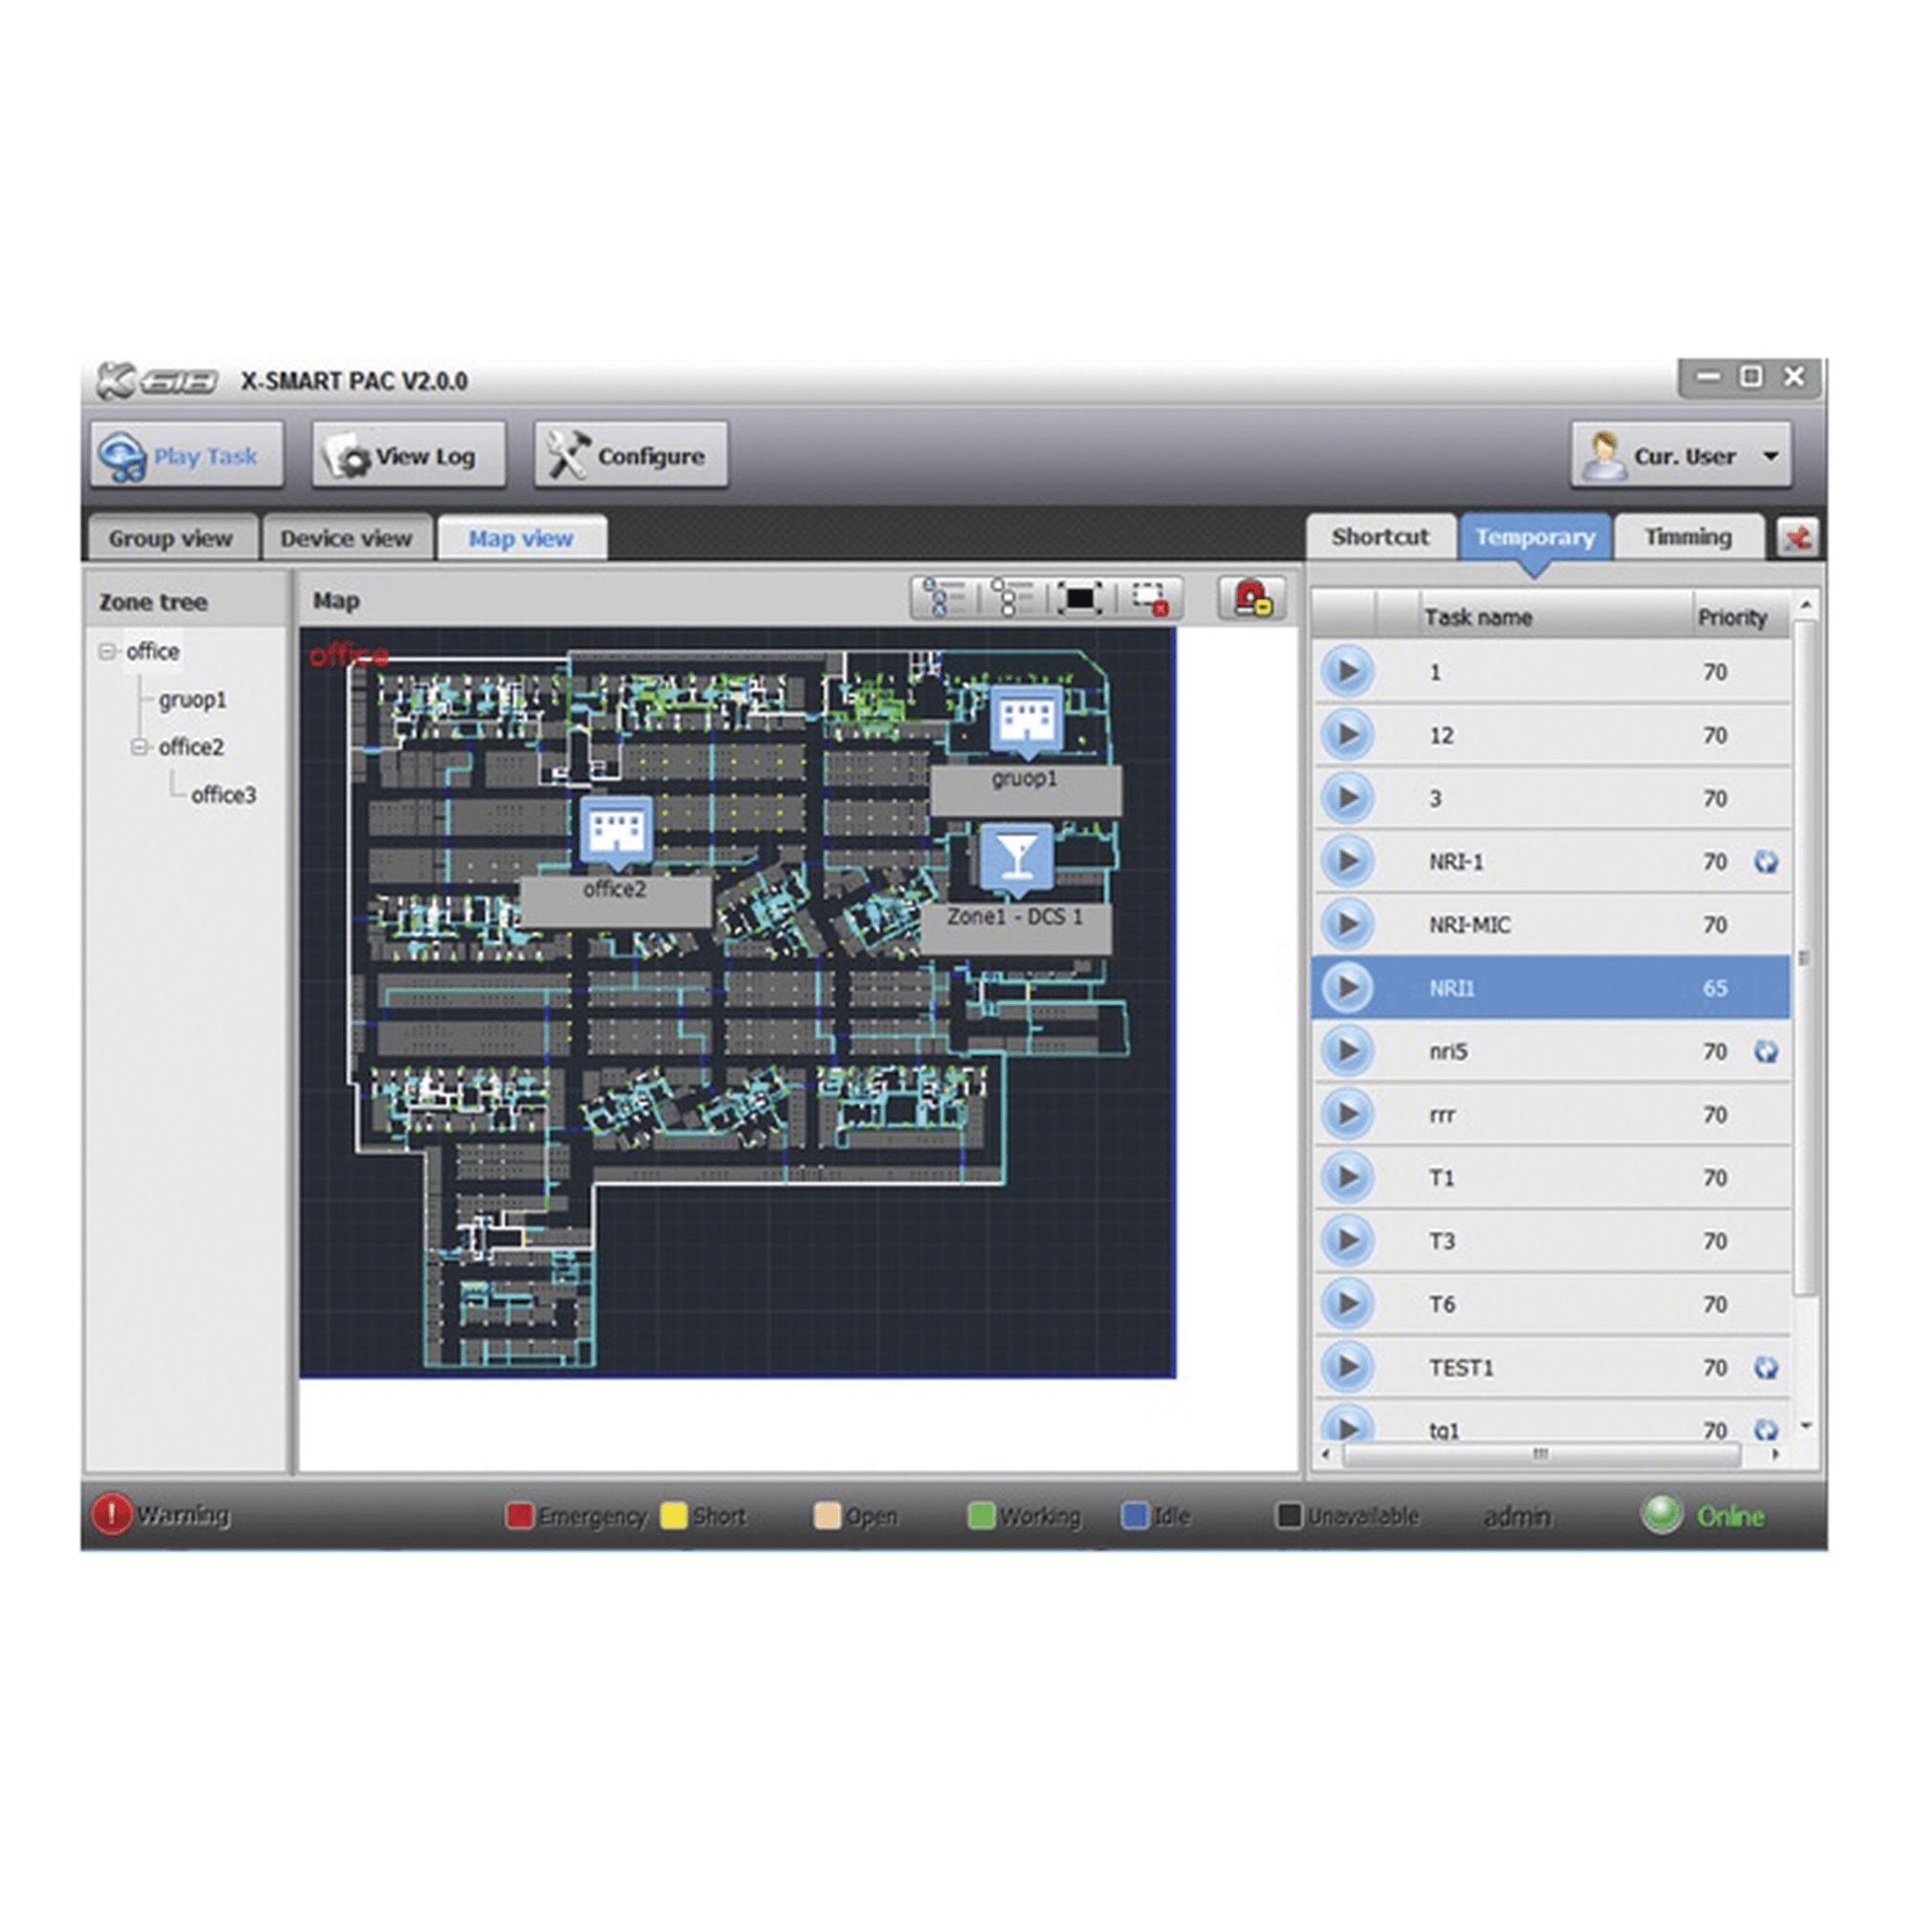1909x1909 pixels.
Task: Switch to the Group view tab
Action: point(171,538)
